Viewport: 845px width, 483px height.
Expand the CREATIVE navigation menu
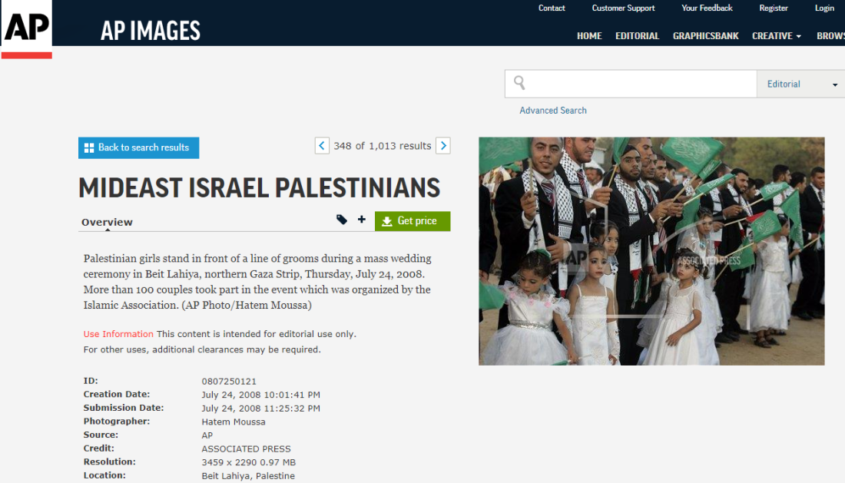click(777, 36)
